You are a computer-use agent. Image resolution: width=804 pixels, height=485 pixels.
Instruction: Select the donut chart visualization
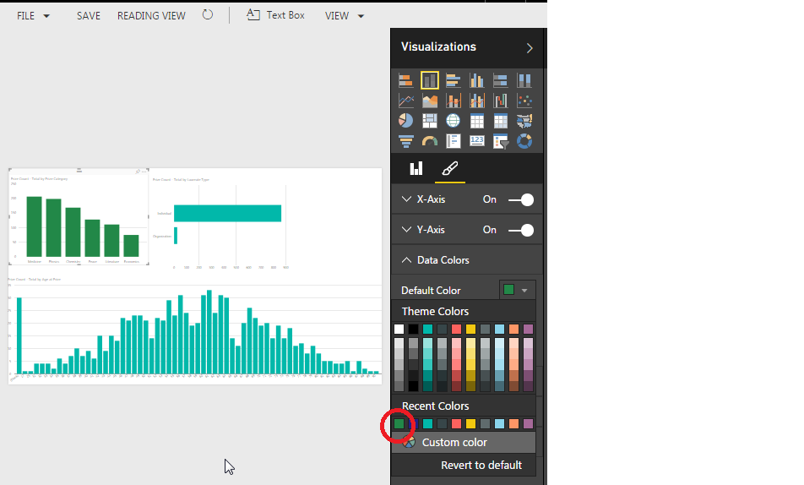point(524,141)
